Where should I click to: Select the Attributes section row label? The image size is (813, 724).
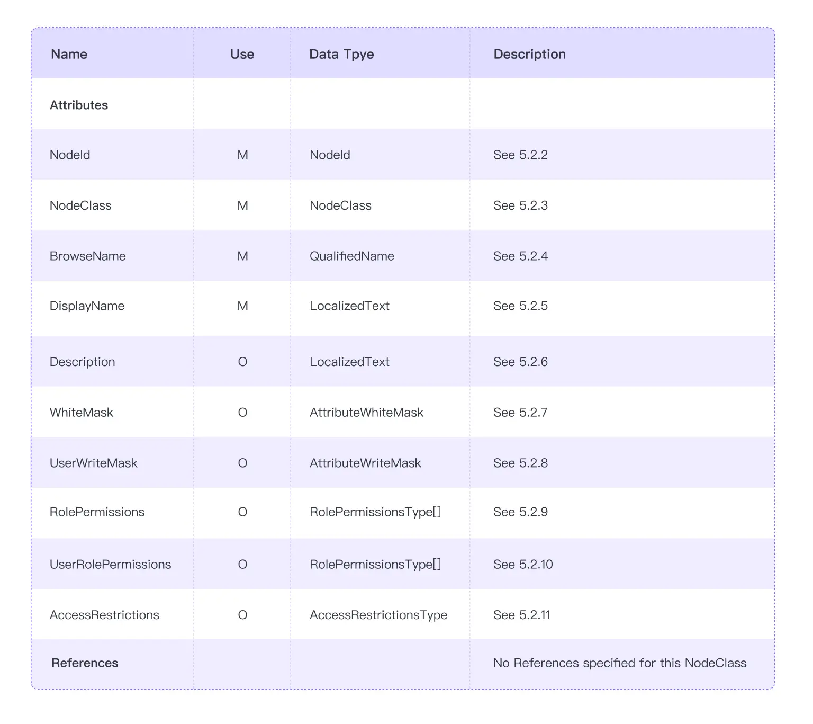(79, 105)
